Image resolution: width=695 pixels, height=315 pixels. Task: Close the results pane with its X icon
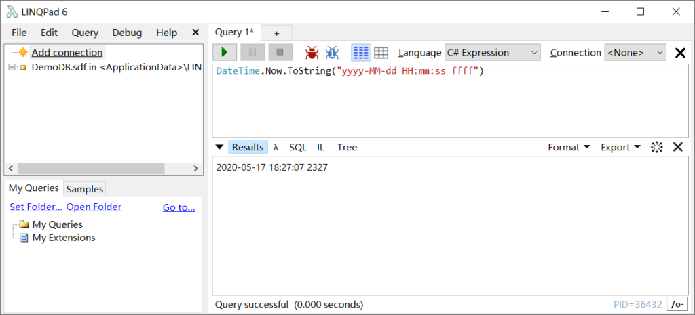[678, 147]
